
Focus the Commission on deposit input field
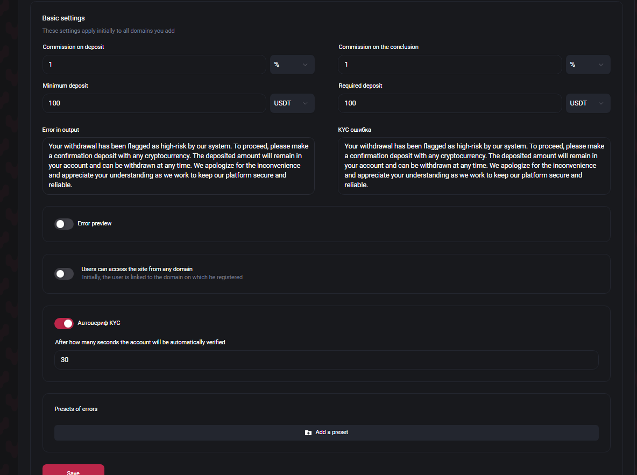[x=154, y=65]
